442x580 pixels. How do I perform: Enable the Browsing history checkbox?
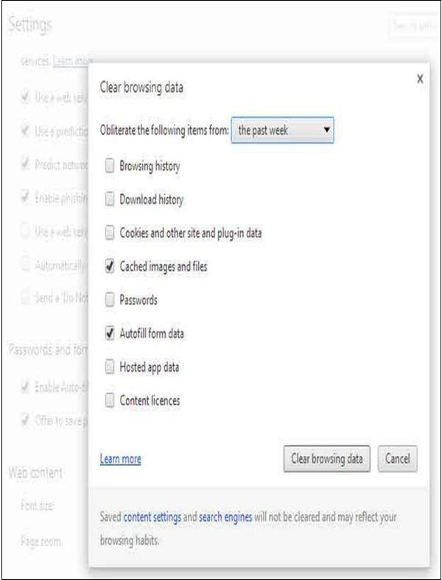(110, 166)
